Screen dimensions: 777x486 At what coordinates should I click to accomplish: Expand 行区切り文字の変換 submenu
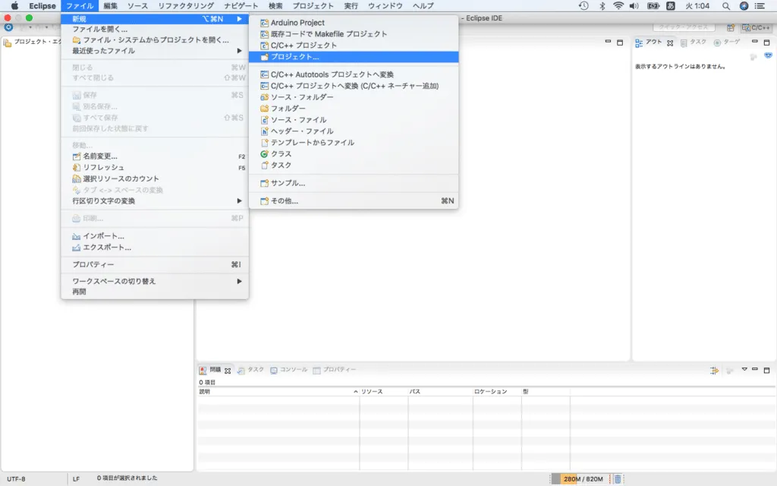[155, 200]
